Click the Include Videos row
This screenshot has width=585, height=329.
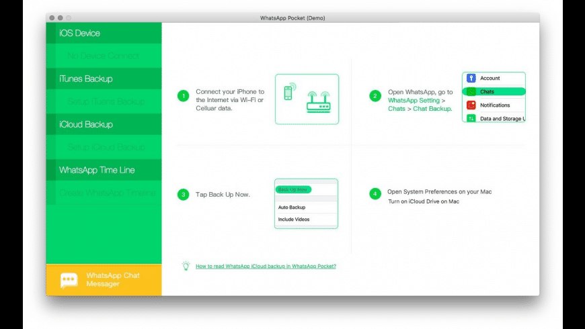tap(307, 219)
